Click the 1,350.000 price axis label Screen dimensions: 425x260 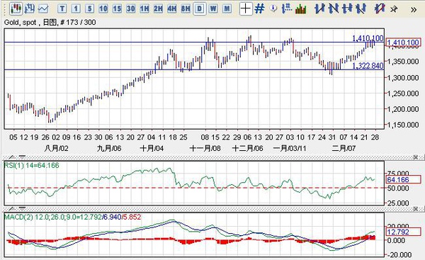tap(403, 62)
